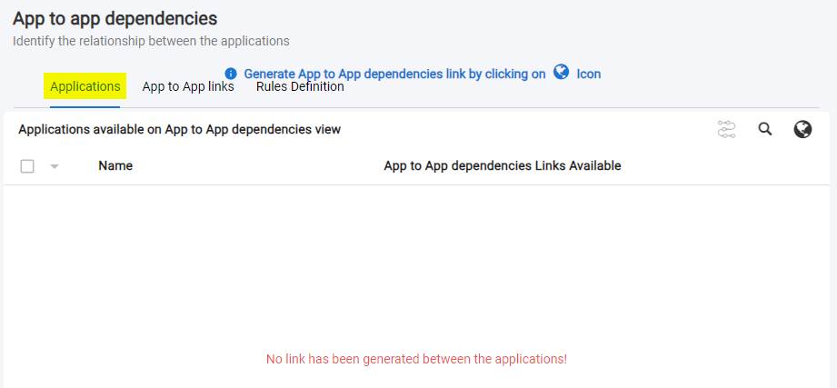The image size is (837, 388).
Task: Click the greyed-out dependency path icon
Action: tap(726, 130)
